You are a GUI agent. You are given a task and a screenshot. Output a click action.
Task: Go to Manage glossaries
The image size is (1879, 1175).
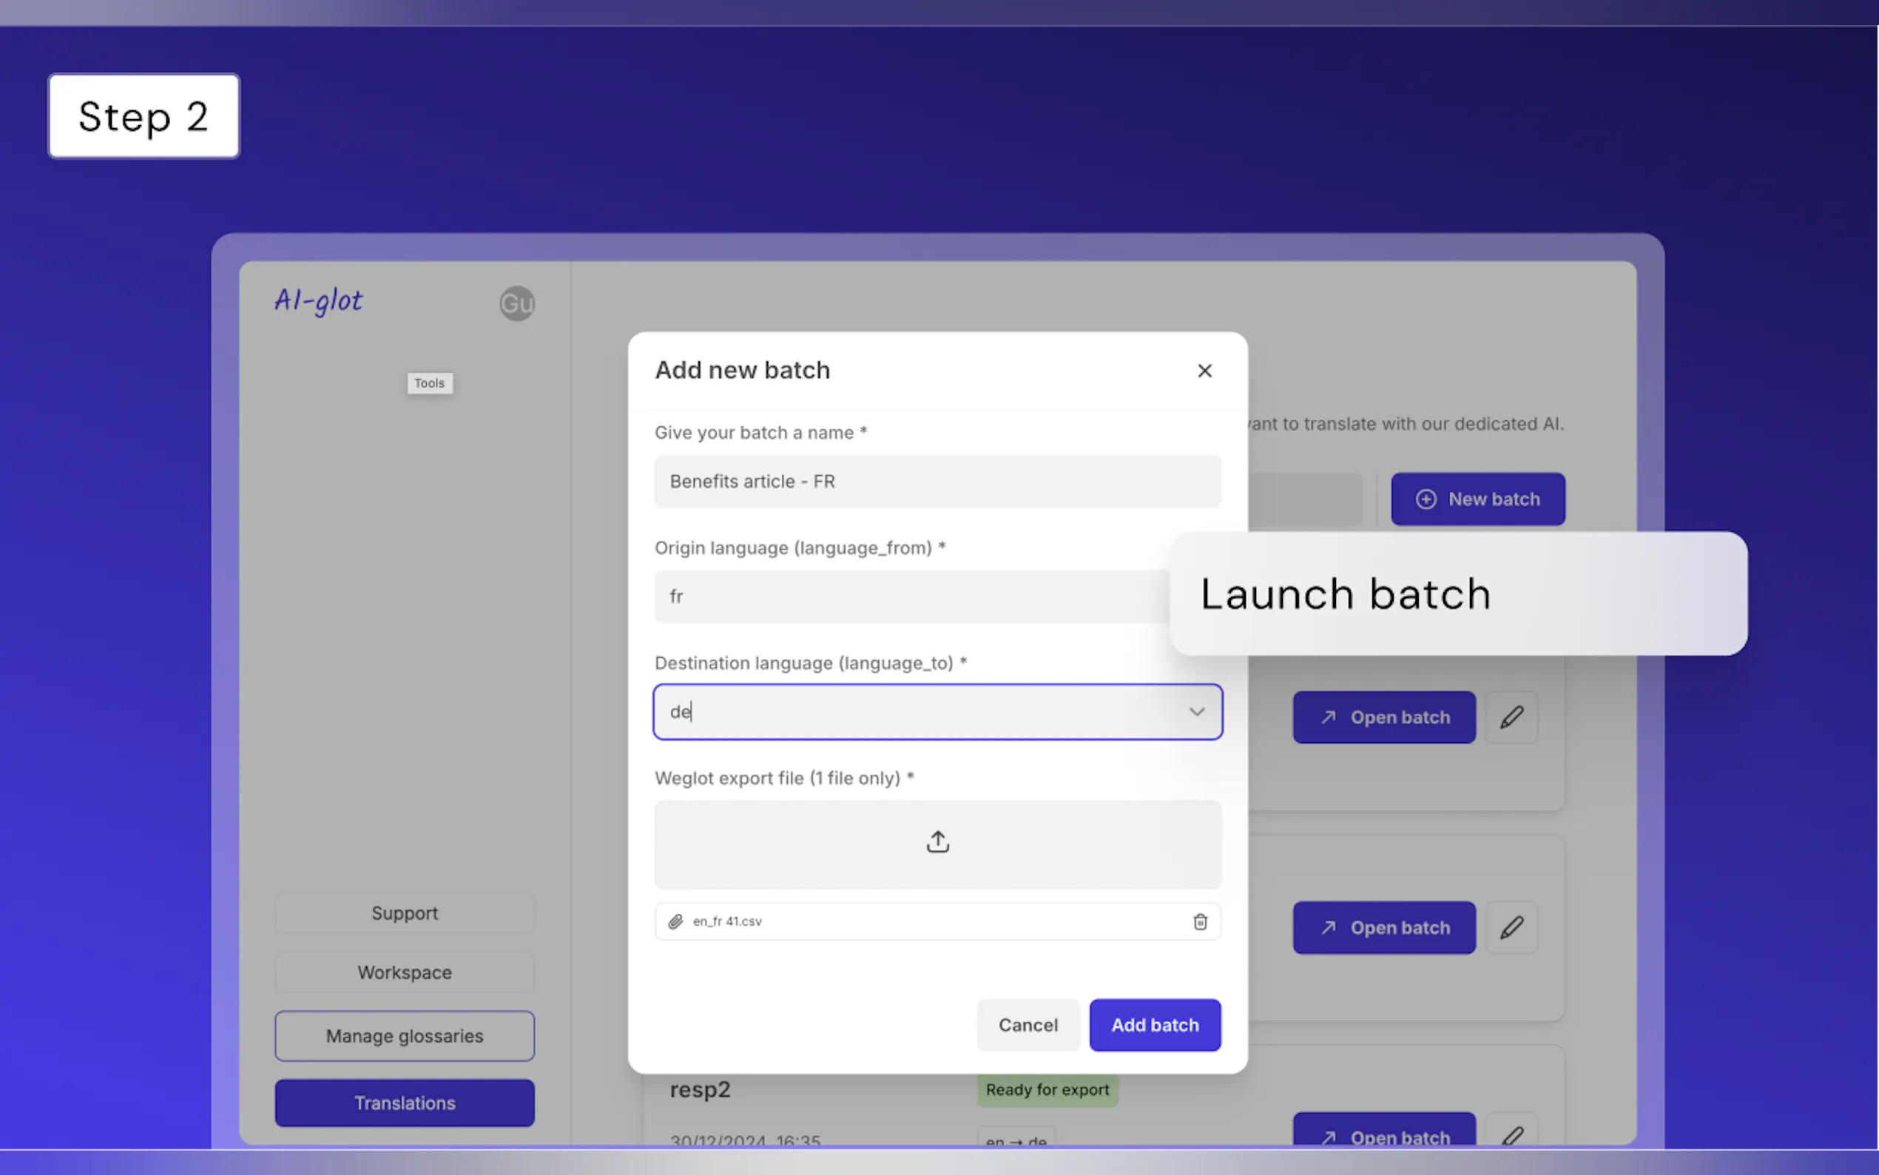point(404,1036)
